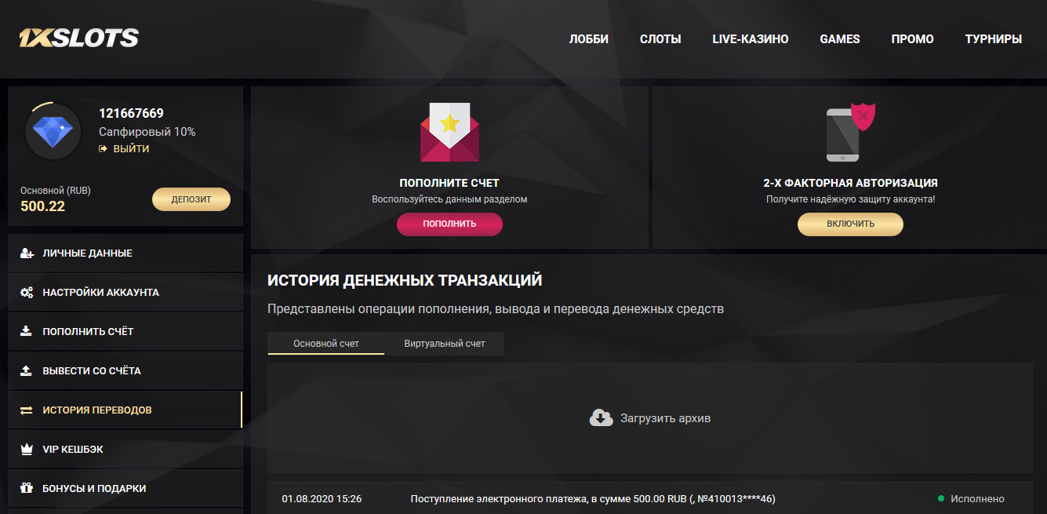1047x514 pixels.
Task: Click the ВЫЙТИ logout link
Action: [131, 148]
